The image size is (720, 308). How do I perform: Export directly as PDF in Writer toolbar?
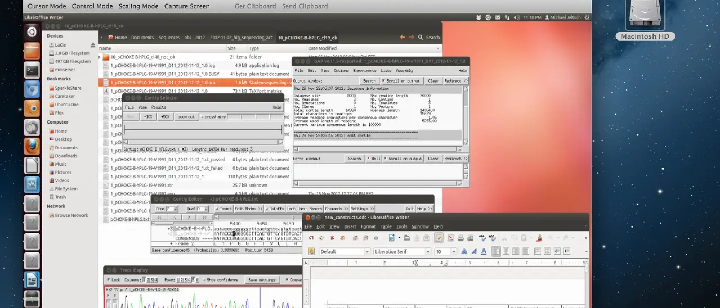[x=451, y=238]
